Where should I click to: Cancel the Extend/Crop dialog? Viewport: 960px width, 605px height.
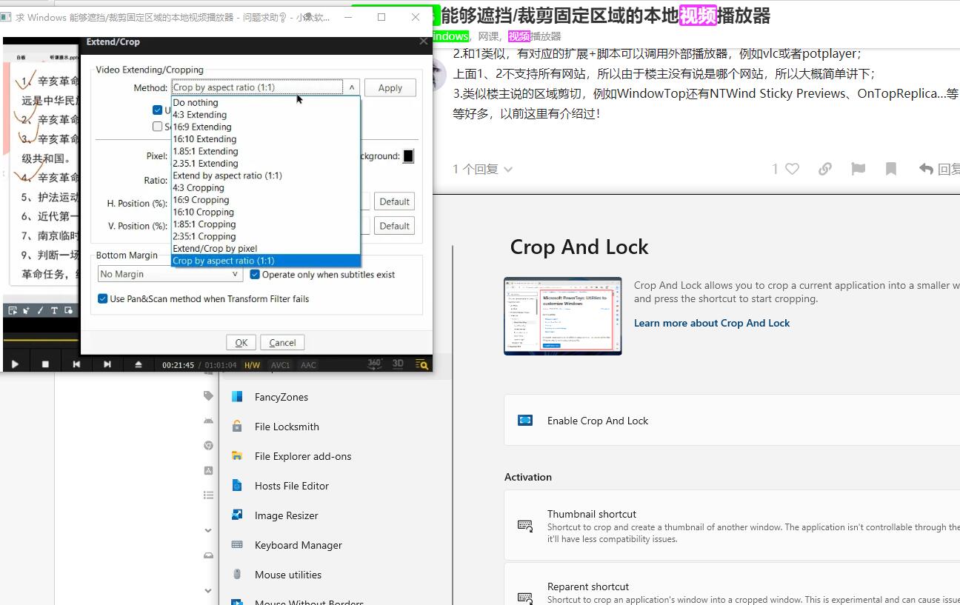282,342
